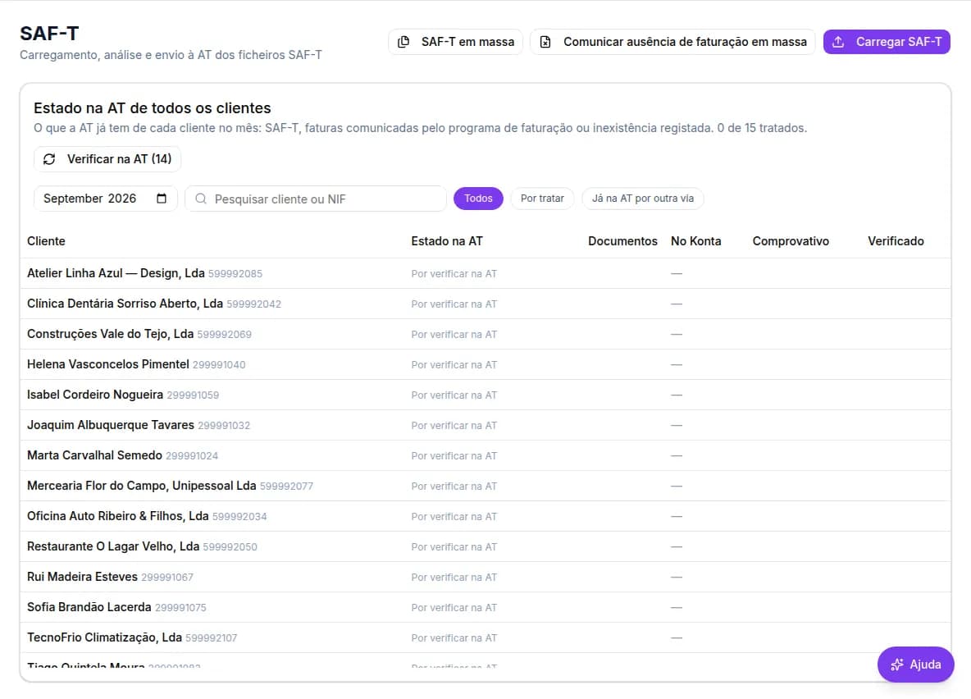Open the calendar picker icon for September 2026
Screen dimensions: 971x699
[x=162, y=199]
